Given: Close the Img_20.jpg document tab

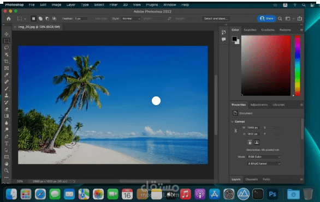Looking at the screenshot, I should pyautogui.click(x=15, y=27).
